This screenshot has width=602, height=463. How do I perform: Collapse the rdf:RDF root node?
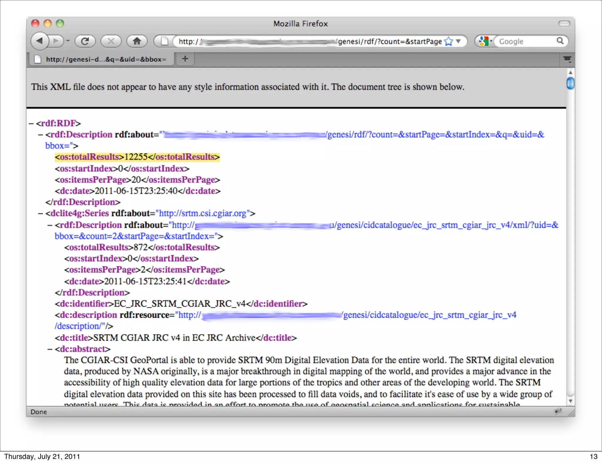coord(31,123)
